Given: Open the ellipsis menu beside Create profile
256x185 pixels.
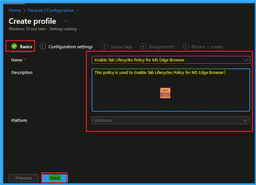Looking at the screenshot, I should click(66, 21).
